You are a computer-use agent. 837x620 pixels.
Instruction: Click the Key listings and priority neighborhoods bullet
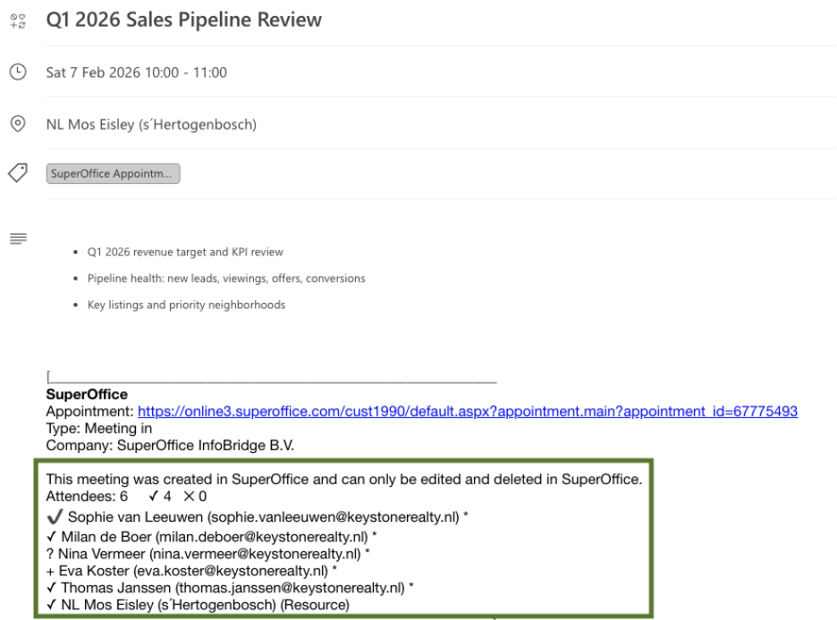point(186,305)
